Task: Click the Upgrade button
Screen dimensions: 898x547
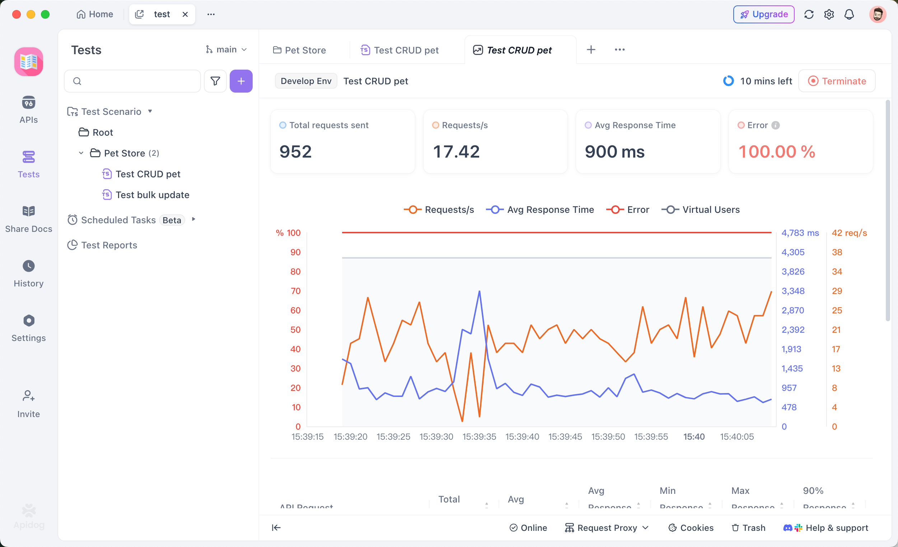Action: tap(763, 14)
